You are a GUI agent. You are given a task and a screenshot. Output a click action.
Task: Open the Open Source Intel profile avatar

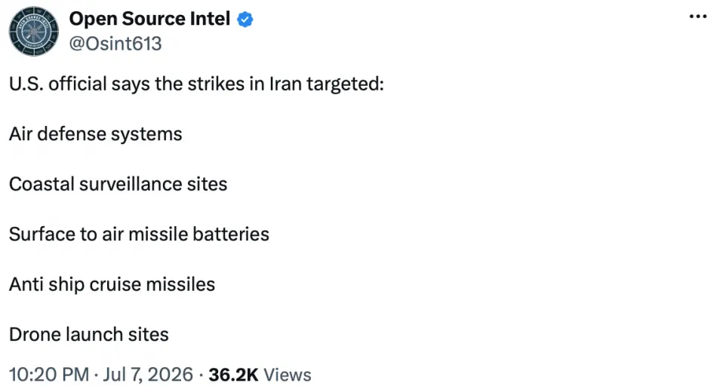point(33,31)
